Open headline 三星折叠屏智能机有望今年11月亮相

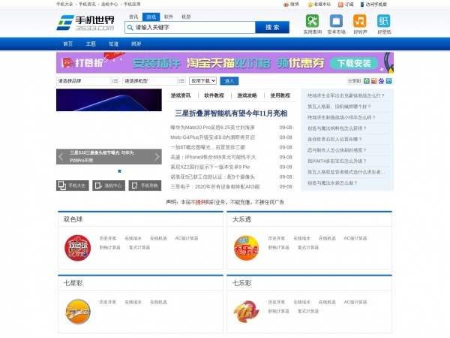[231, 113]
